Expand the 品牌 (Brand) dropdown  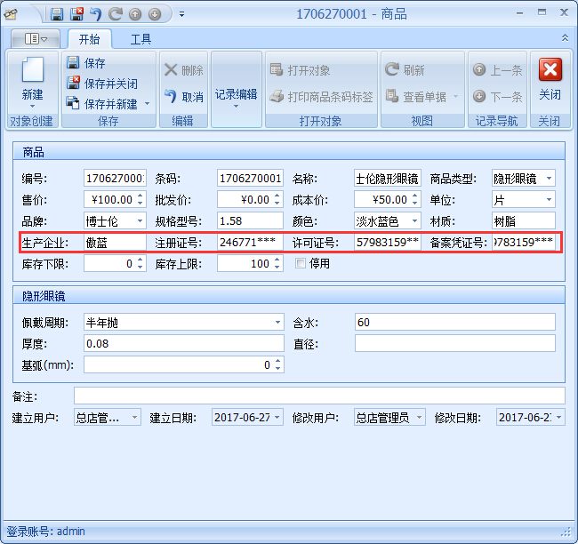pyautogui.click(x=139, y=221)
